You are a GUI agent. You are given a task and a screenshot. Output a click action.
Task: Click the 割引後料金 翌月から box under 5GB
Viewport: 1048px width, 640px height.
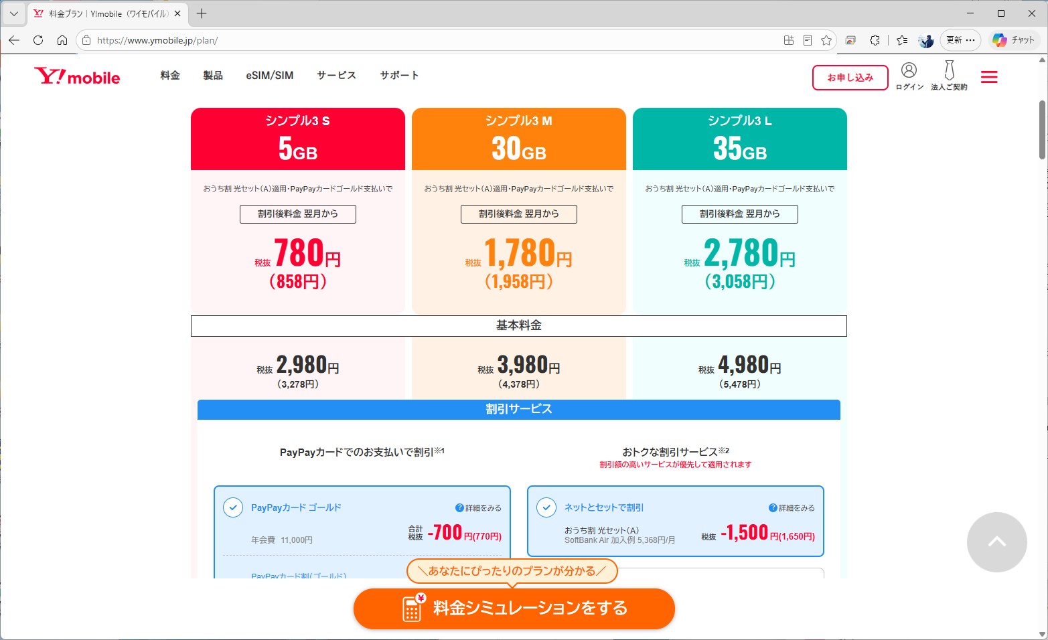(298, 214)
